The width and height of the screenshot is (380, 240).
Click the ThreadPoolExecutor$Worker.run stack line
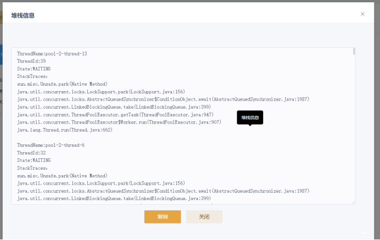tap(119, 122)
